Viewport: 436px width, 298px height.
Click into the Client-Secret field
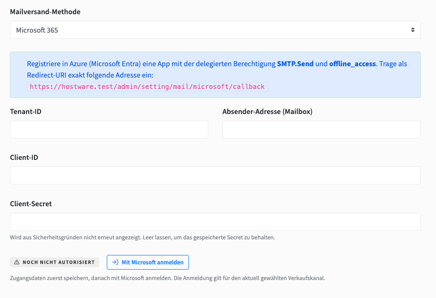click(215, 222)
